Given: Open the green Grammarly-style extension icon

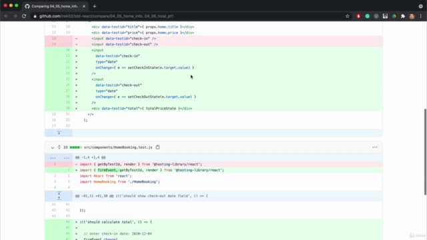Looking at the screenshot, I should (x=368, y=16).
